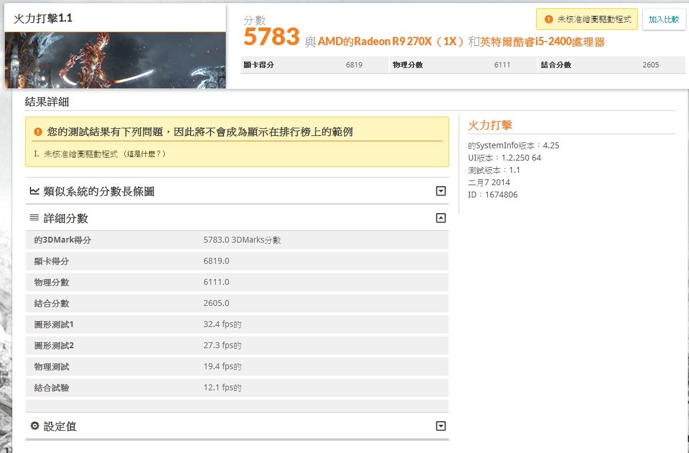
Task: Expand the 設定值 section arrow
Action: pyautogui.click(x=441, y=426)
